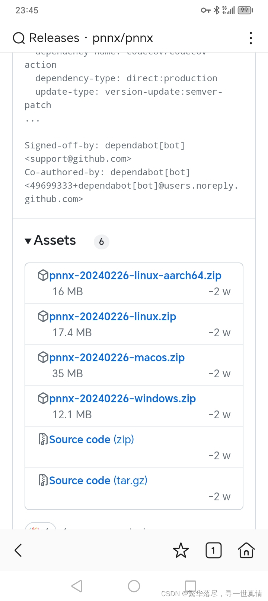Select the Assets count badge 6
The height and width of the screenshot is (601, 268).
(x=102, y=242)
